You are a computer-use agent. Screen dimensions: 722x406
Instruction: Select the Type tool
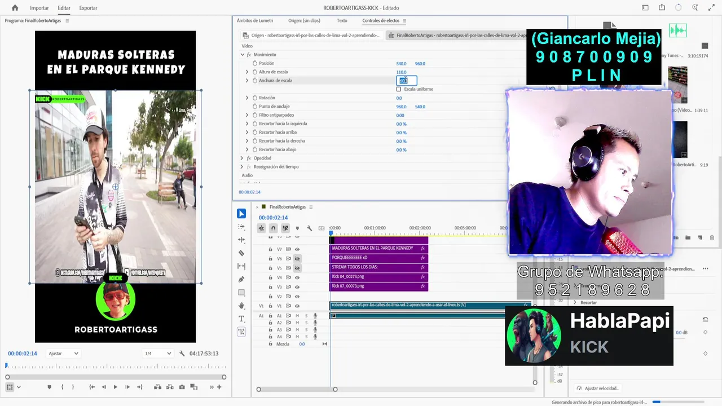[241, 319]
